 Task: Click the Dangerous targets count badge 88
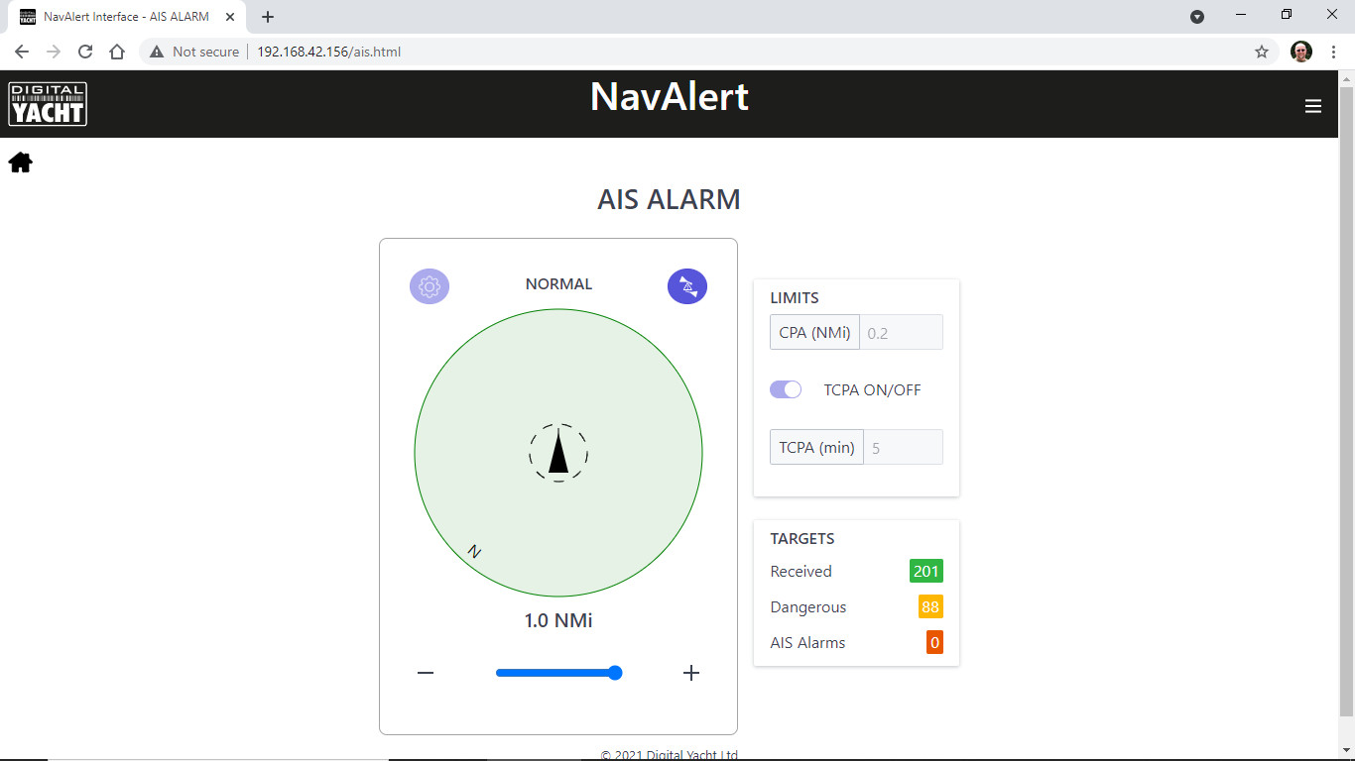(929, 606)
